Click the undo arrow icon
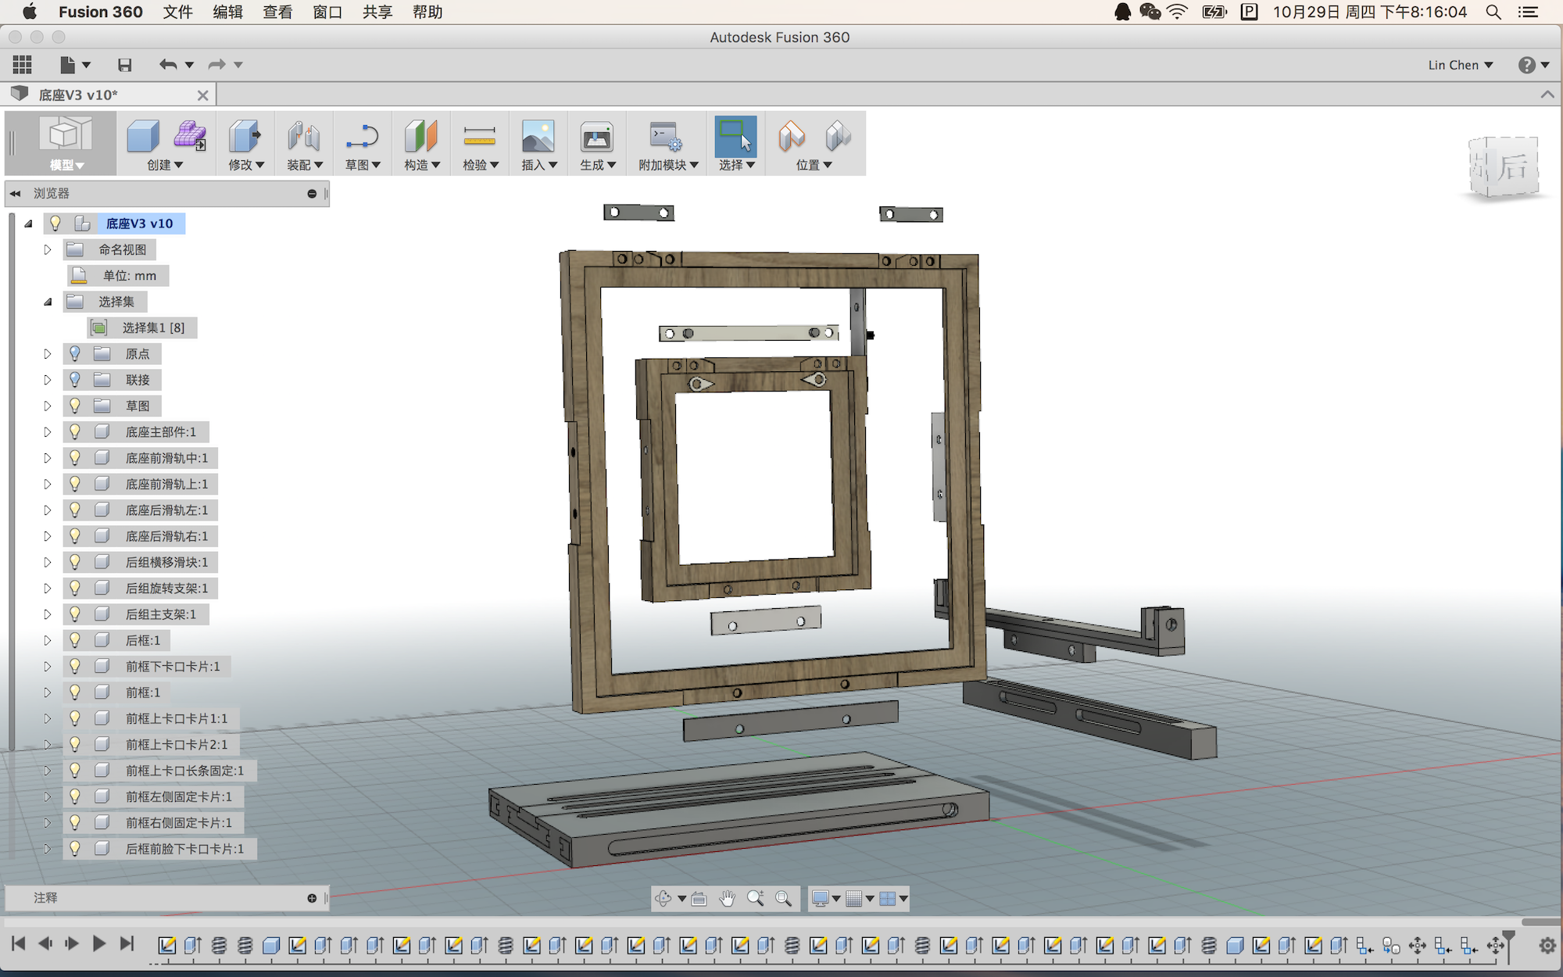This screenshot has width=1563, height=977. coord(167,65)
